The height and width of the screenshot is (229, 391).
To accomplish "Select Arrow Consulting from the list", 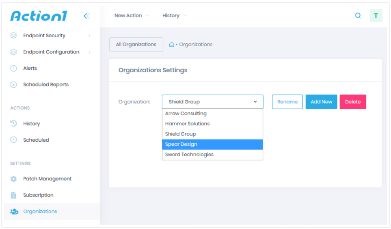I will (x=212, y=113).
